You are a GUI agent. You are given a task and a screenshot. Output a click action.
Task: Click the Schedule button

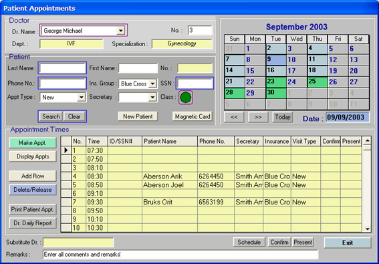point(249,242)
